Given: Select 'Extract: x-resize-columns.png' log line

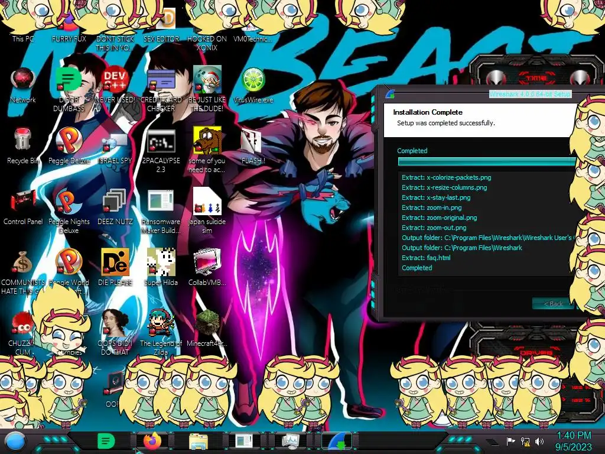Looking at the screenshot, I should [x=444, y=187].
